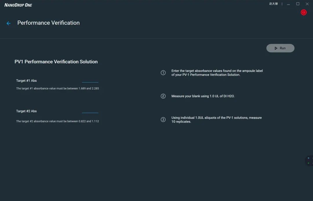Click the hint mentioning 1.689 and 2.285
The image size is (313, 201).
(x=57, y=88)
